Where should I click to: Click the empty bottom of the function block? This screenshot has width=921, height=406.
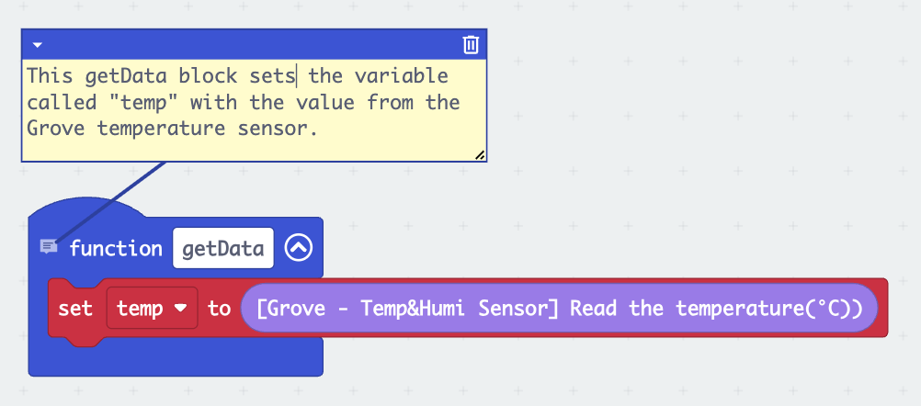pos(175,356)
